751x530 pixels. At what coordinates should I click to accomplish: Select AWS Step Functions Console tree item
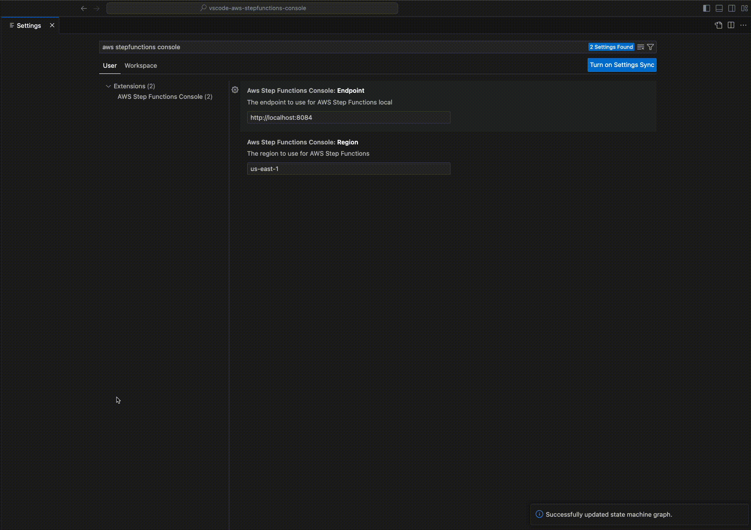pyautogui.click(x=165, y=97)
